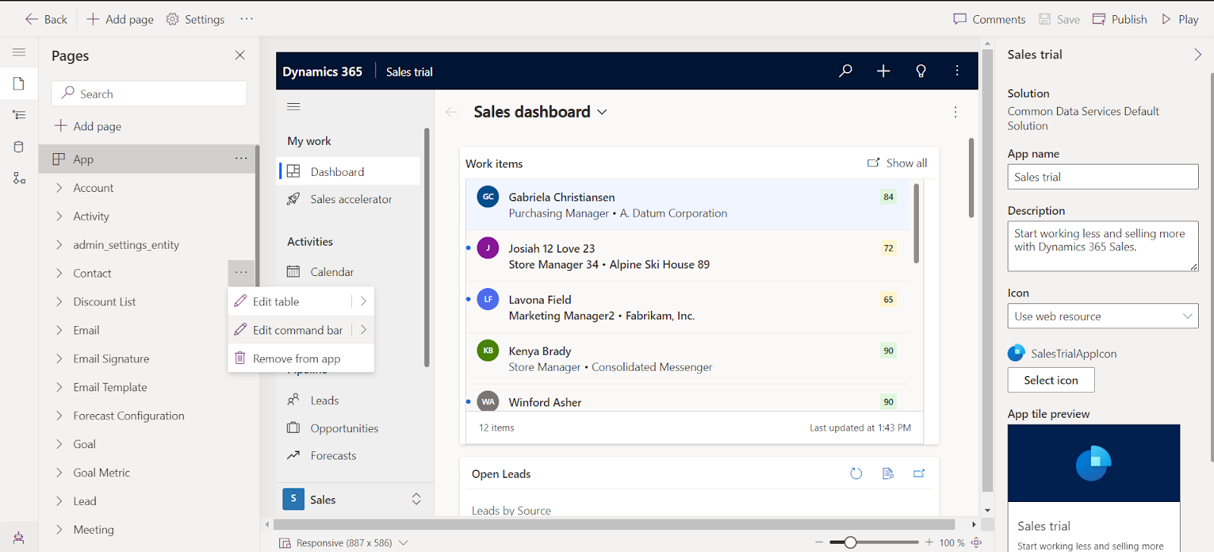This screenshot has height=552, width=1214.
Task: Open Gabriela Christiansen work item
Action: click(x=687, y=205)
